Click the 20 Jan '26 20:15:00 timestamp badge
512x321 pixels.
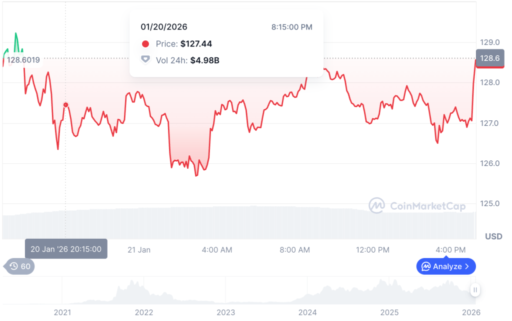tap(65, 249)
